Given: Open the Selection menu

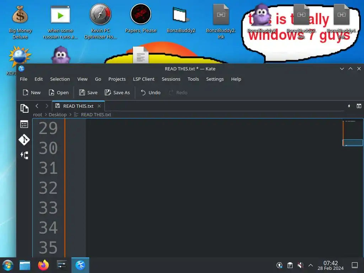Looking at the screenshot, I should coord(60,79).
